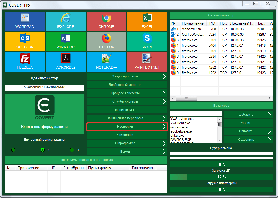
Task: Open Процессы системы menu item
Action: click(x=127, y=93)
